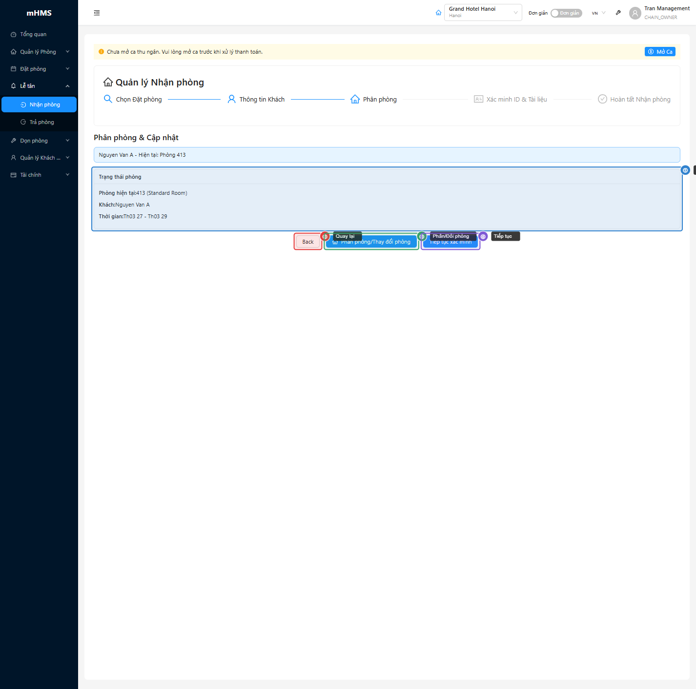Open the Grand Hotel Hanoi selector dropdown
696x689 pixels.
pos(482,13)
